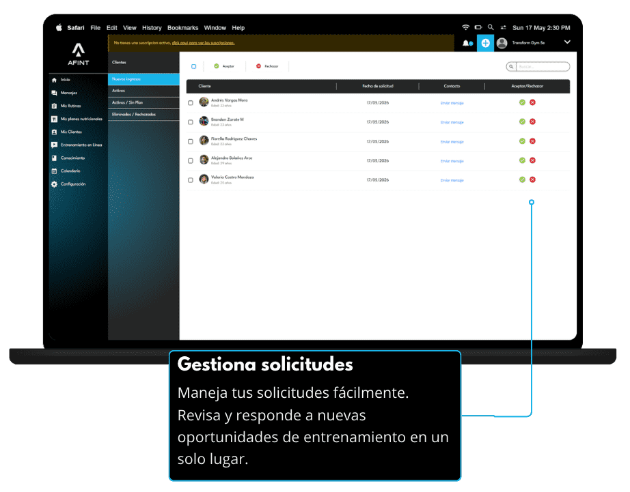The height and width of the screenshot is (492, 630).
Task: Click the AFINT logo
Action: click(79, 54)
